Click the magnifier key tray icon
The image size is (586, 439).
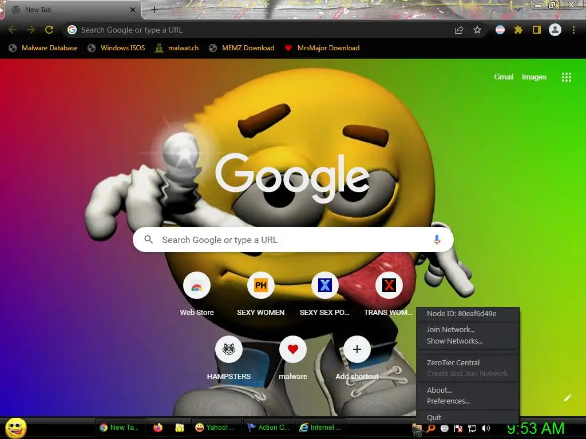430,429
